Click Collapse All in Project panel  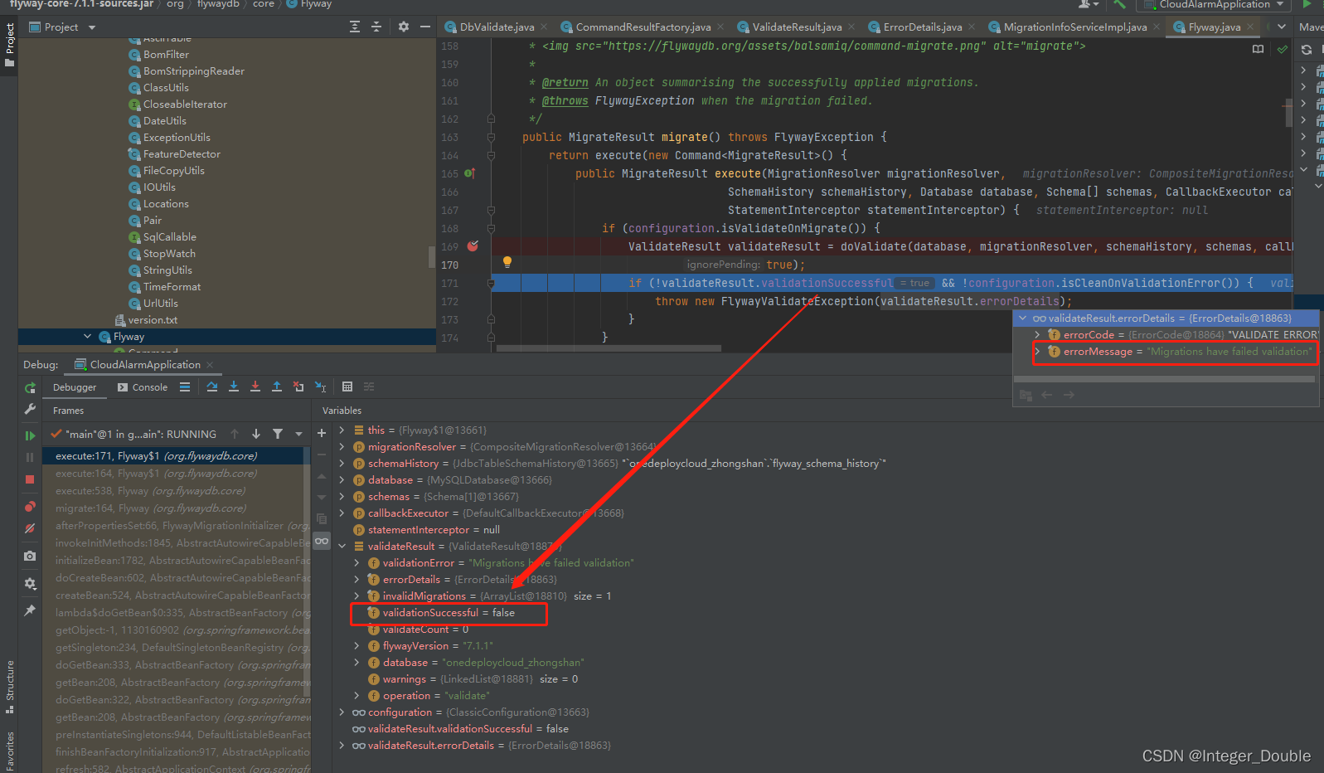click(376, 27)
